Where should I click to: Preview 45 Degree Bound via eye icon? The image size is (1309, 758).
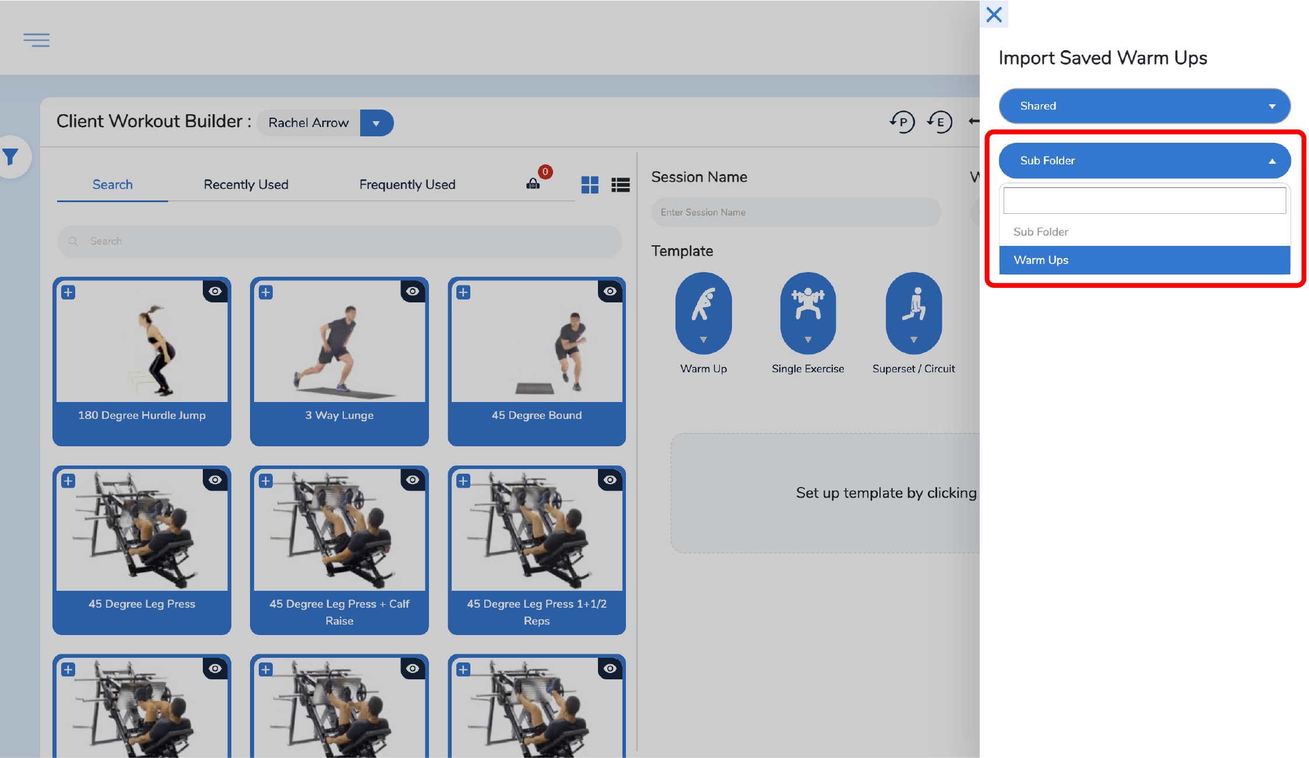coord(610,291)
